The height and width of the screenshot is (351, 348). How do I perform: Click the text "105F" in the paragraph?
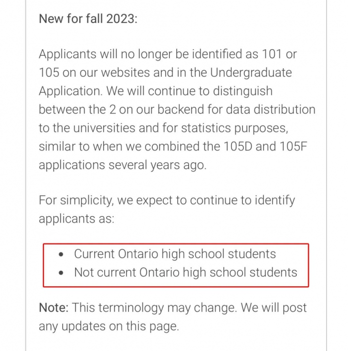click(x=293, y=146)
